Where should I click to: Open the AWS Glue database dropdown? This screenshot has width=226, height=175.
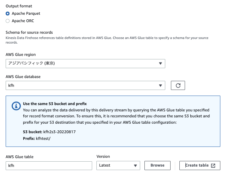pos(85,85)
